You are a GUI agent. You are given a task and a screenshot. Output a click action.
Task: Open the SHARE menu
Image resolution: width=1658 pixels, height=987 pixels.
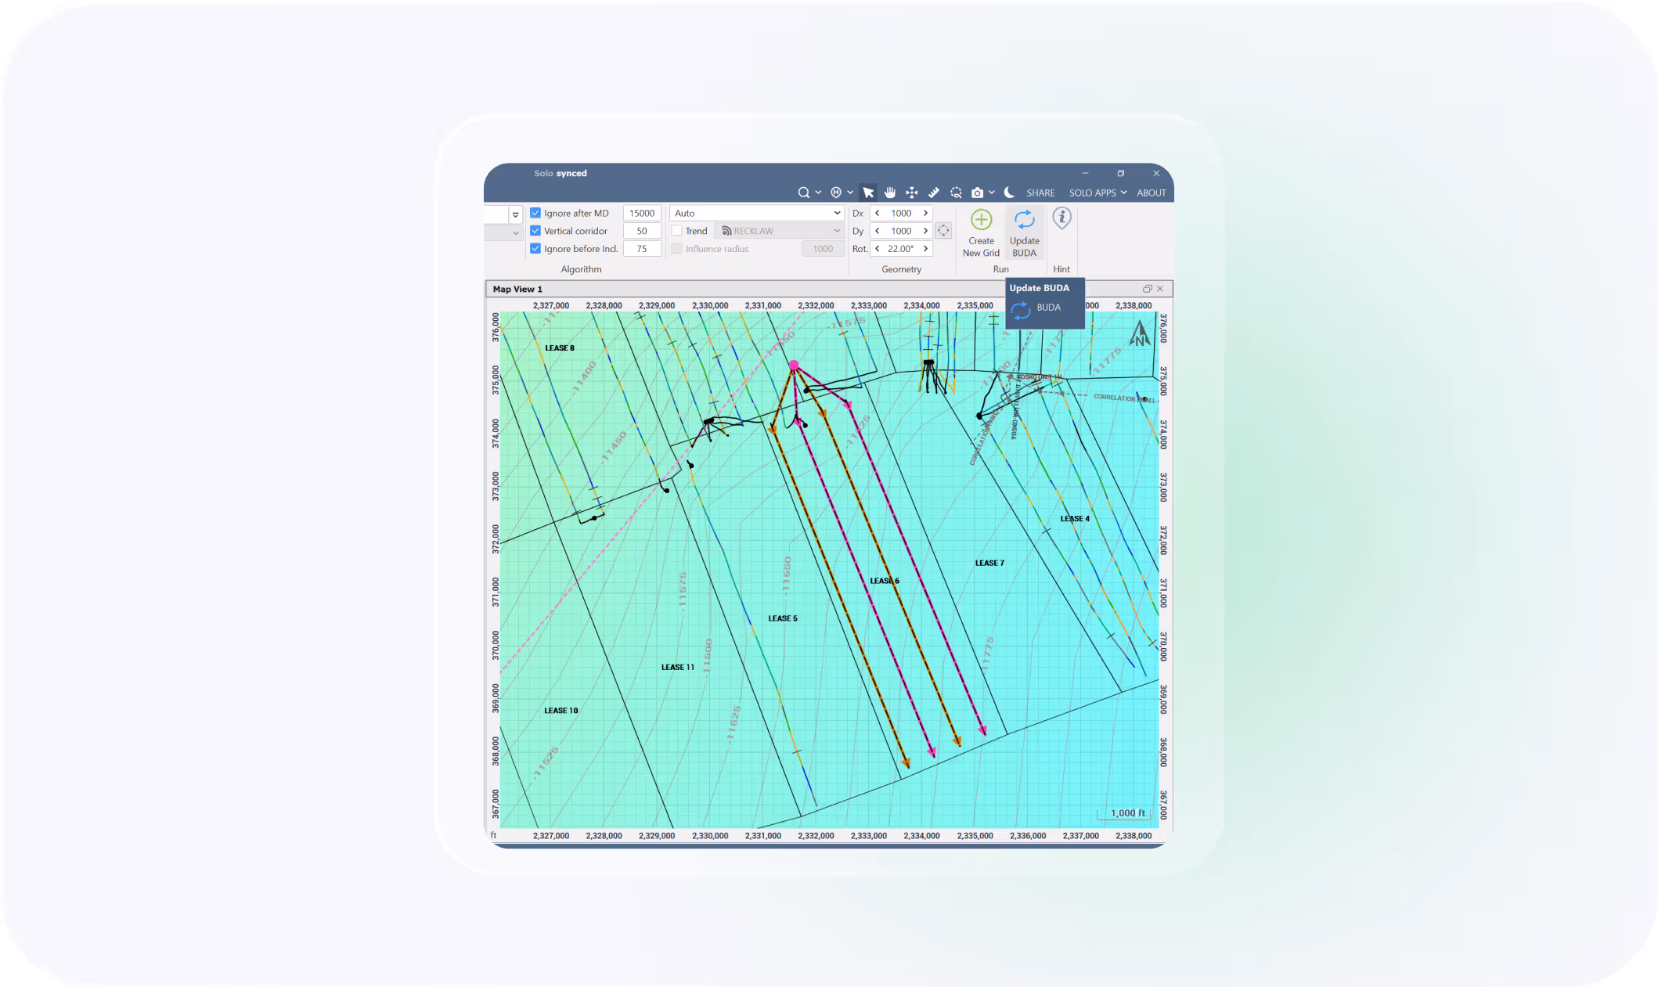(1040, 193)
